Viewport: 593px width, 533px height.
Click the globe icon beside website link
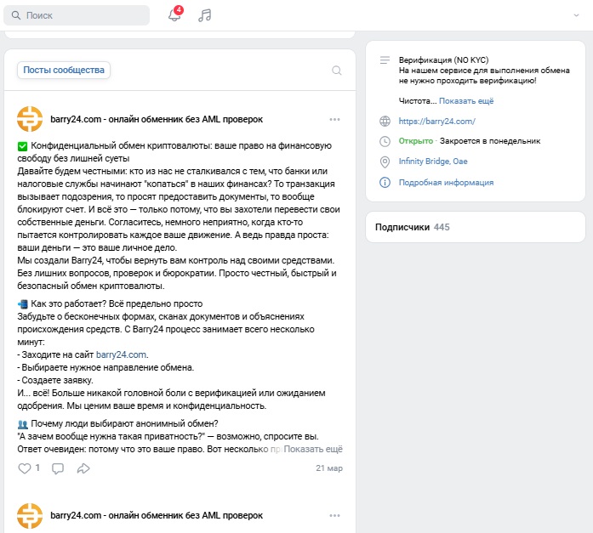(385, 122)
